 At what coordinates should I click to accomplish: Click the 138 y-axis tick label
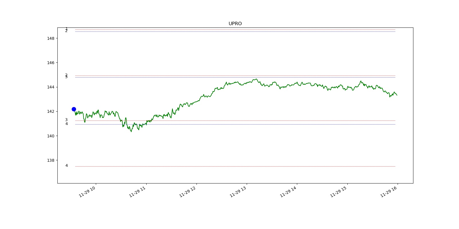(50, 160)
